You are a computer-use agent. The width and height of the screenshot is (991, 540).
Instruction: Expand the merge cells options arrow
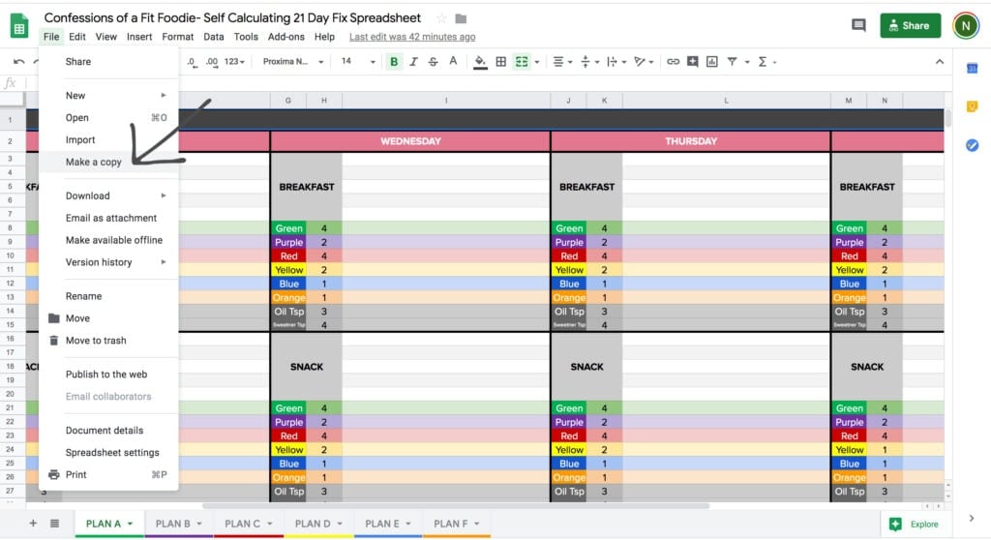[x=536, y=62]
